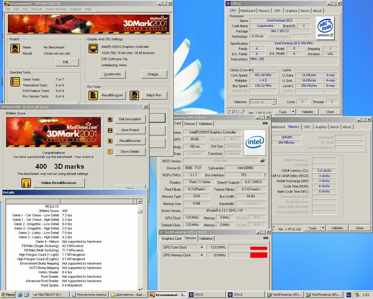373x299 pixels.
Task: Click the Core Speed 451.00 MHz value
Action: point(263,75)
